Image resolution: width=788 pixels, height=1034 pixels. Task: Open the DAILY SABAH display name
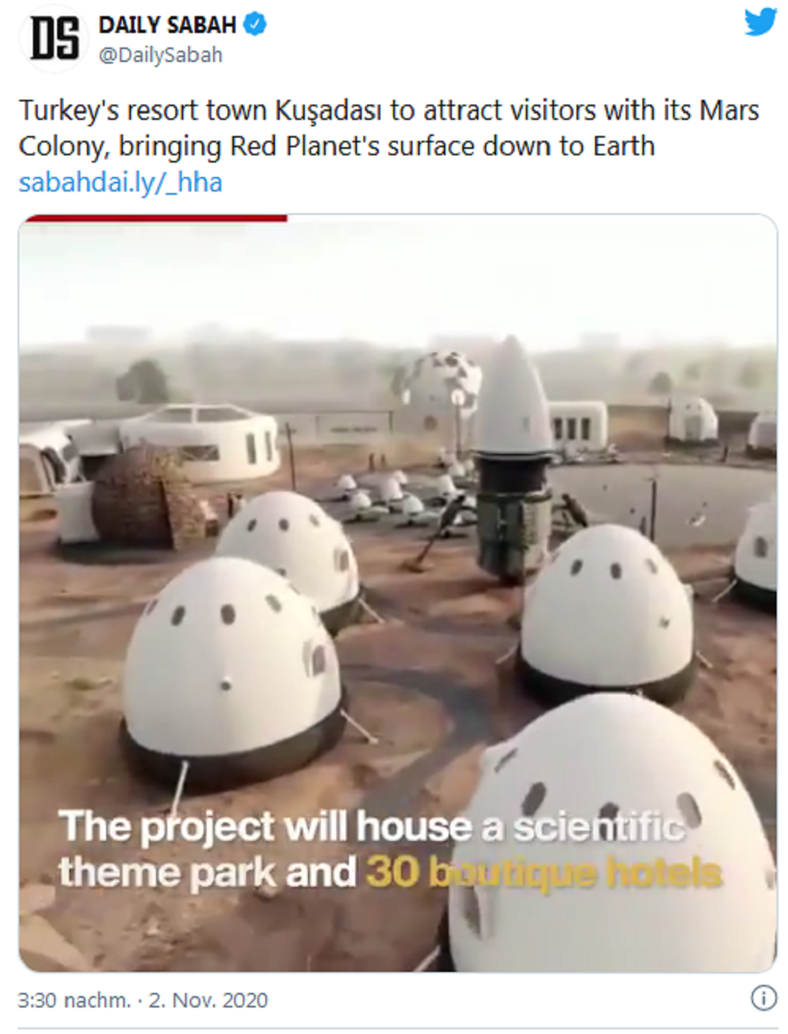pos(167,25)
